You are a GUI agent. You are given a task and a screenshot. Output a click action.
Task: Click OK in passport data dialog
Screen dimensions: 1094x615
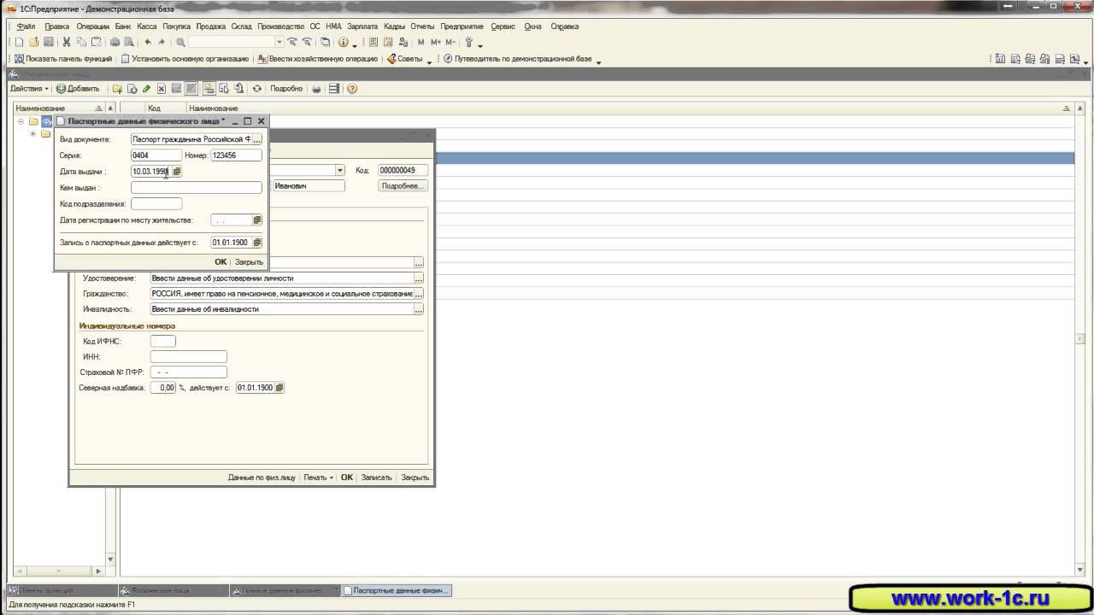click(x=221, y=262)
